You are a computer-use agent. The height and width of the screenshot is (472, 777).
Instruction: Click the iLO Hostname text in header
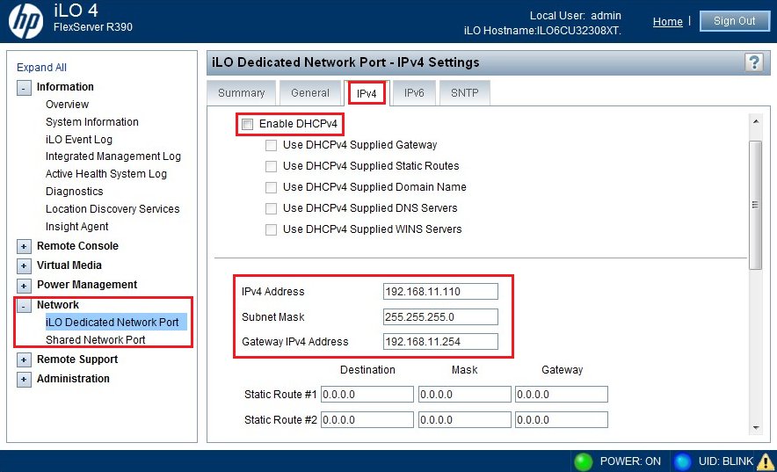click(x=542, y=31)
